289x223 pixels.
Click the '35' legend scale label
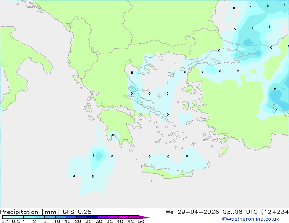109,221
